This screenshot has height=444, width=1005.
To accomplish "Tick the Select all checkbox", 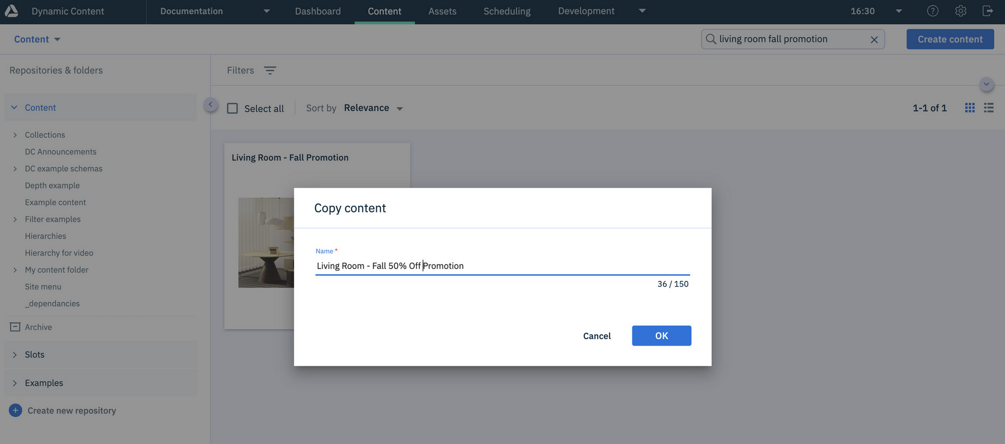I will tap(233, 109).
